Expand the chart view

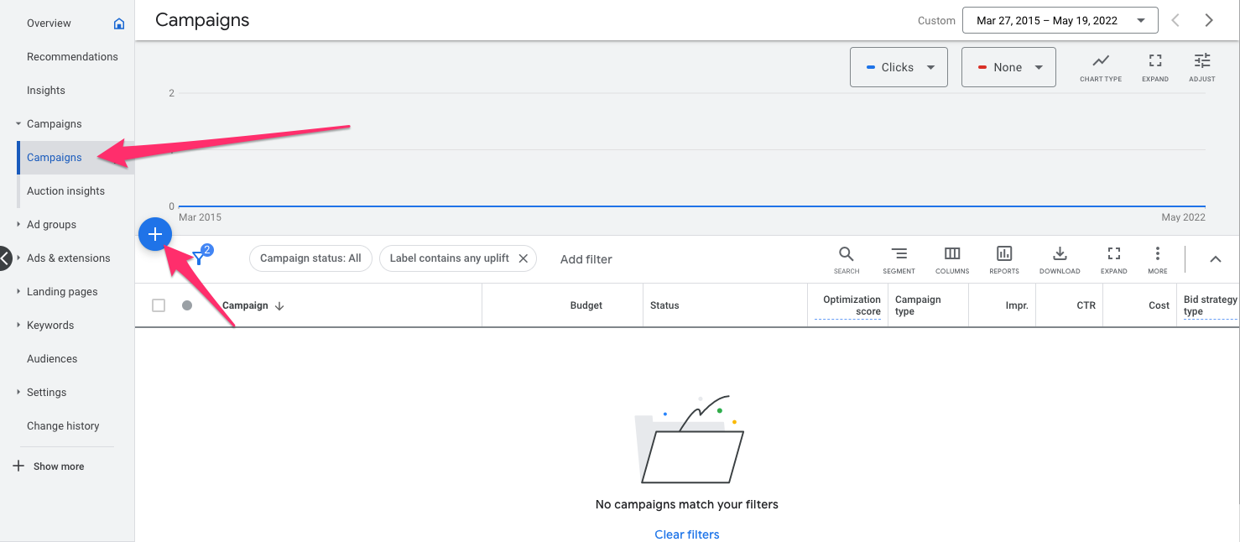[1155, 67]
